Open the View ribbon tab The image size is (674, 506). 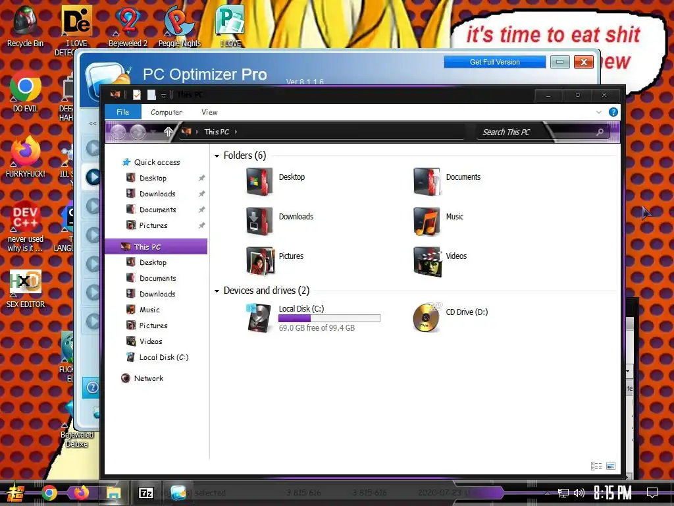pyautogui.click(x=209, y=112)
